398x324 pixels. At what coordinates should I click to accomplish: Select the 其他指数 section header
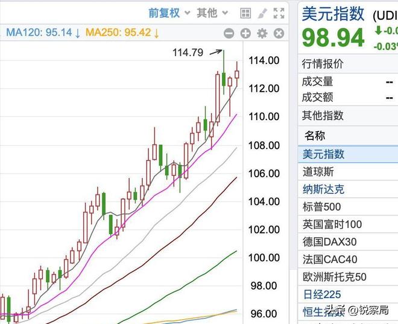(323, 115)
